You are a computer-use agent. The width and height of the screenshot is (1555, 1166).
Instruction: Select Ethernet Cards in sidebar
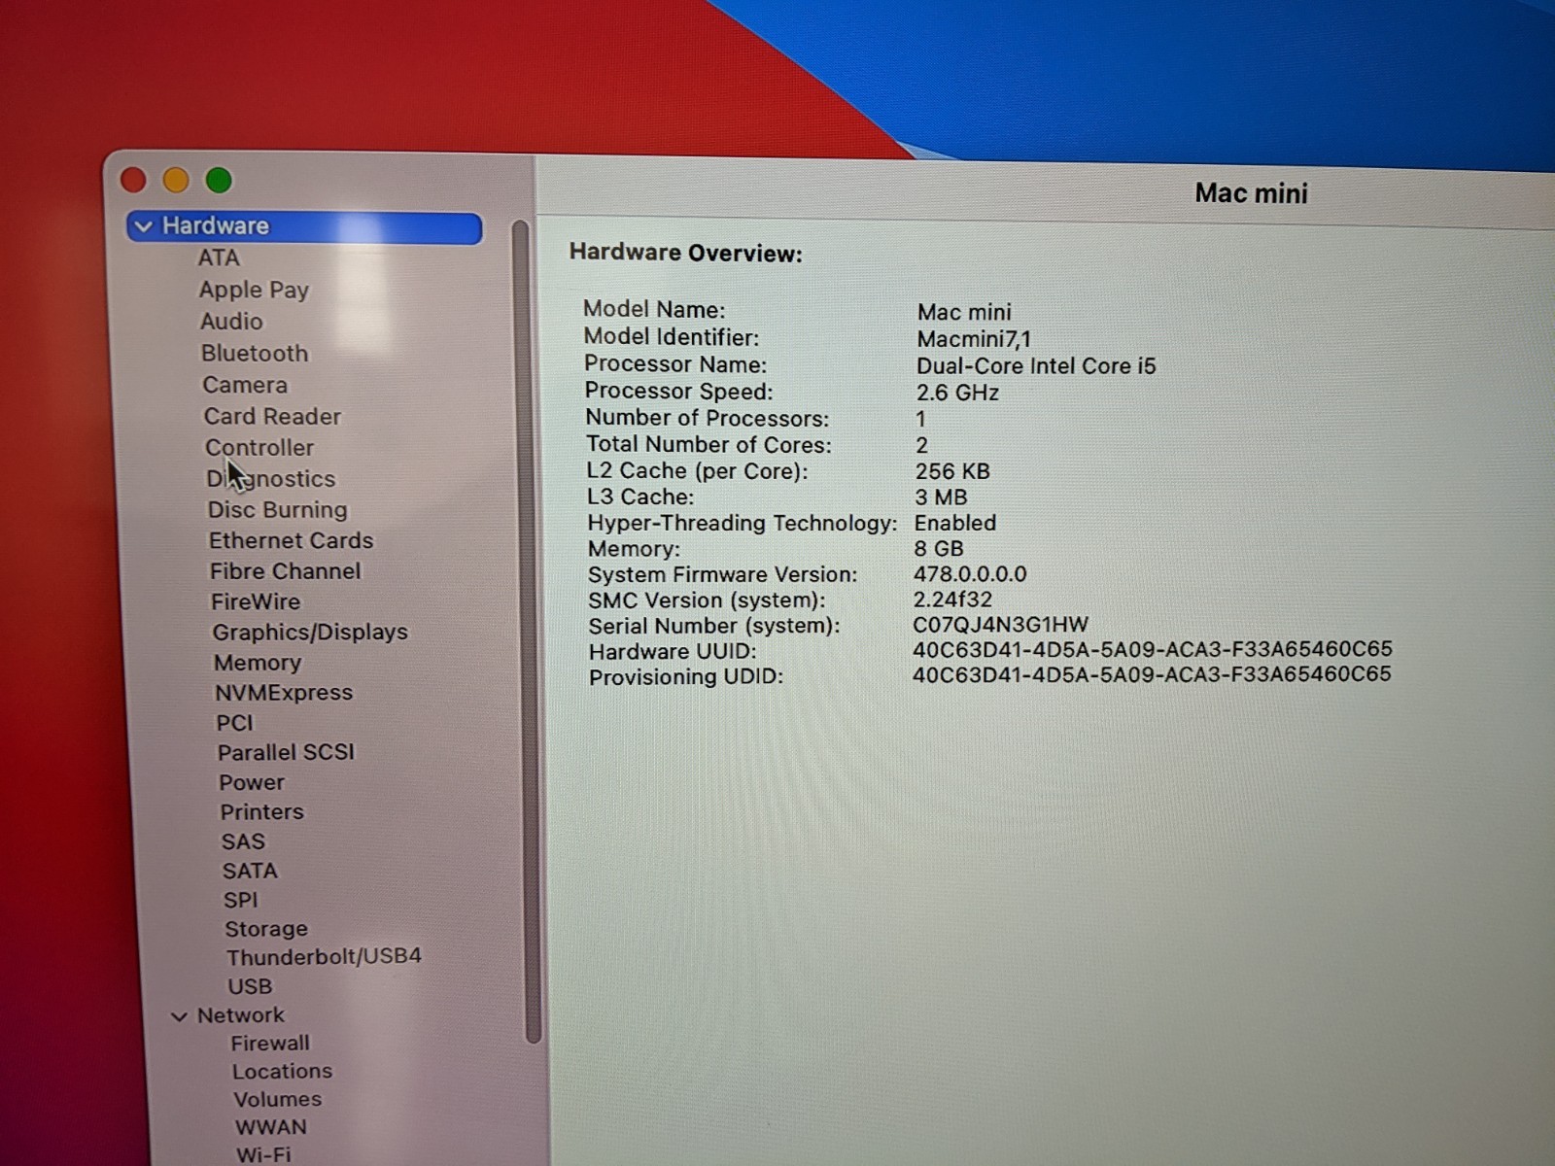point(291,540)
